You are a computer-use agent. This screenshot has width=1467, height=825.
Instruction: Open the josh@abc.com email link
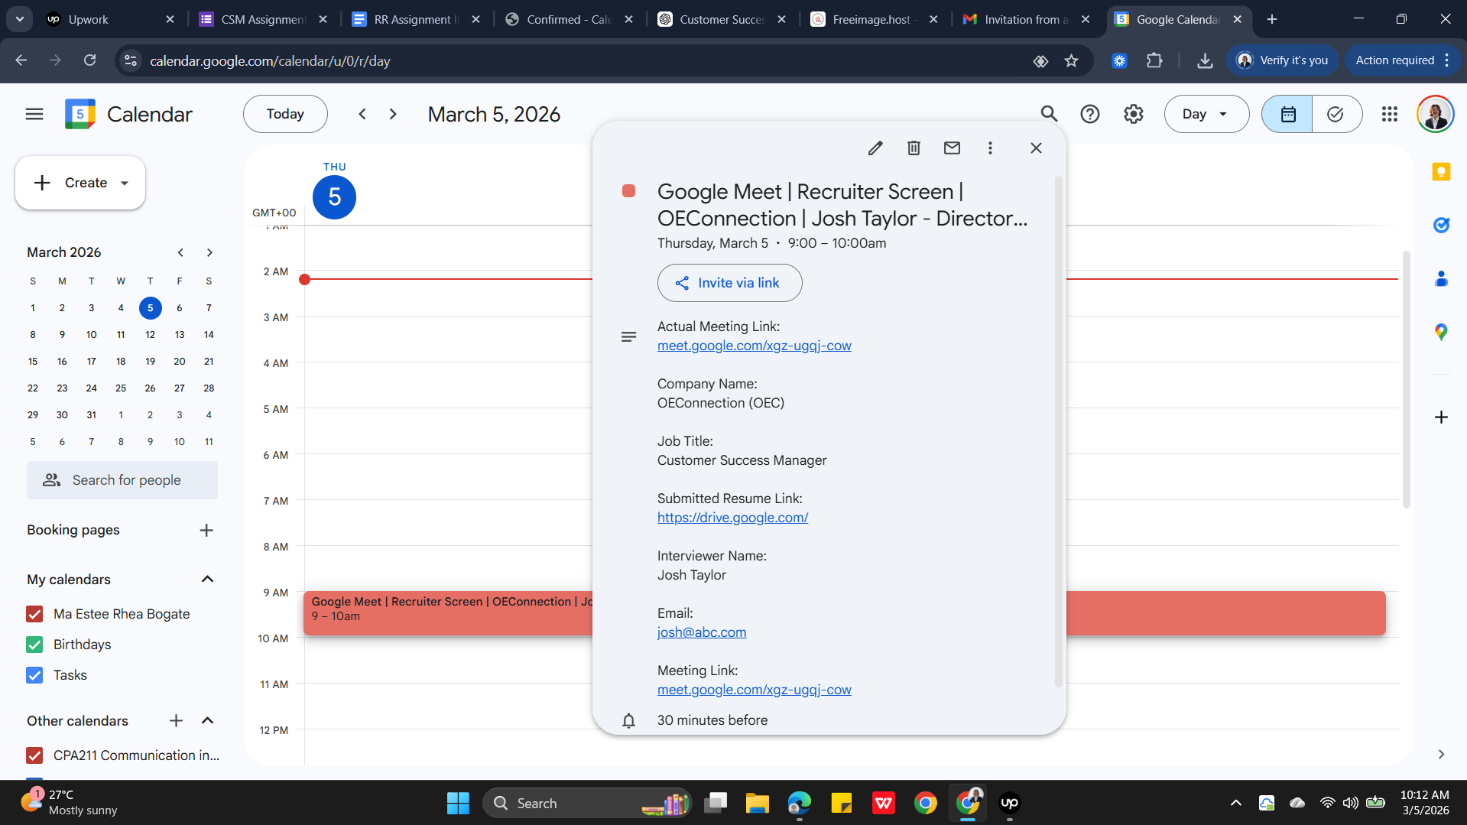tap(702, 632)
